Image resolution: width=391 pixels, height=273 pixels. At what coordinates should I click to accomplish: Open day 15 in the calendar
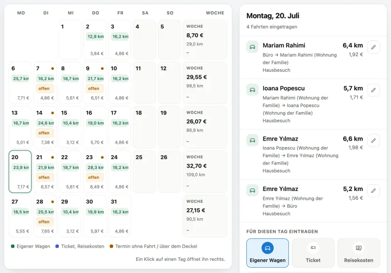70,127
